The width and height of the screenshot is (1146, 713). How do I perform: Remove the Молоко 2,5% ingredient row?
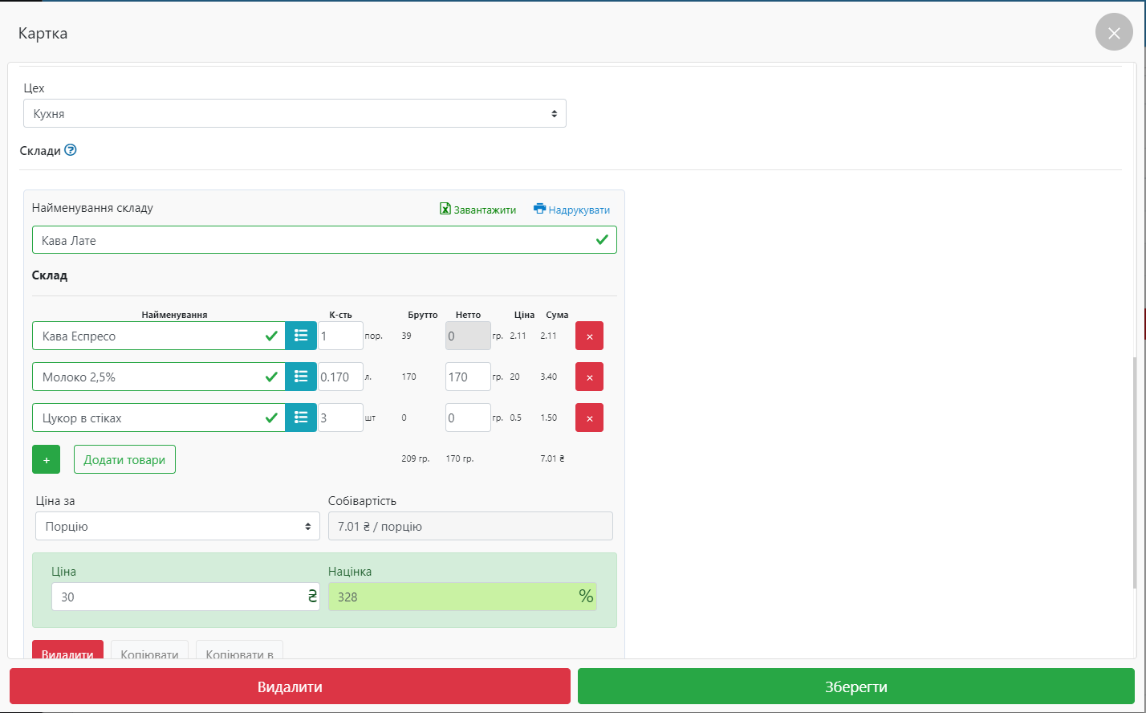click(589, 377)
